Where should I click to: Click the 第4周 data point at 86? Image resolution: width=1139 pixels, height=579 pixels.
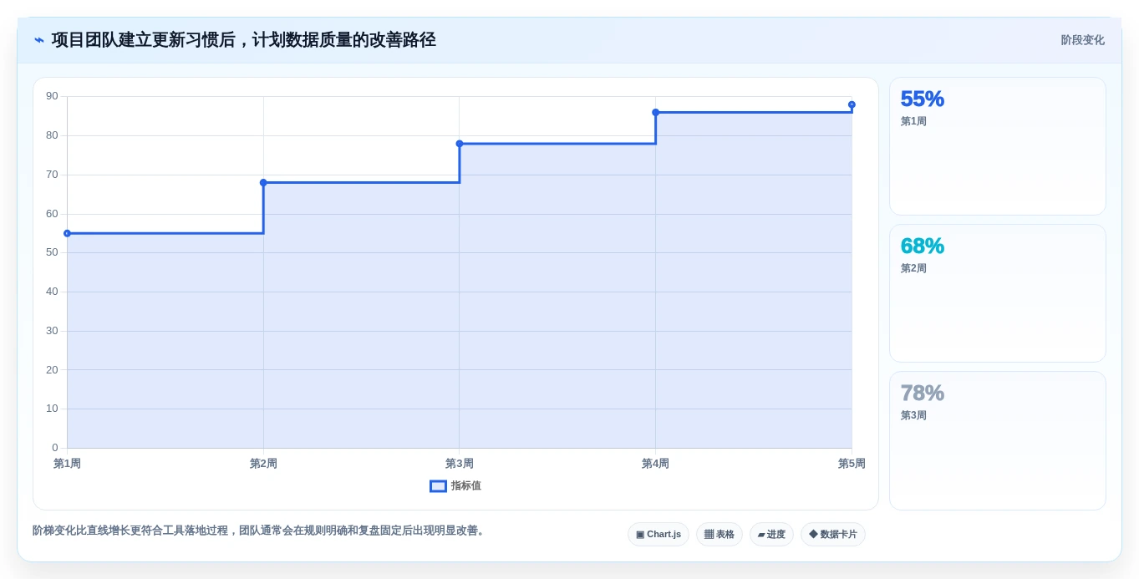655,112
